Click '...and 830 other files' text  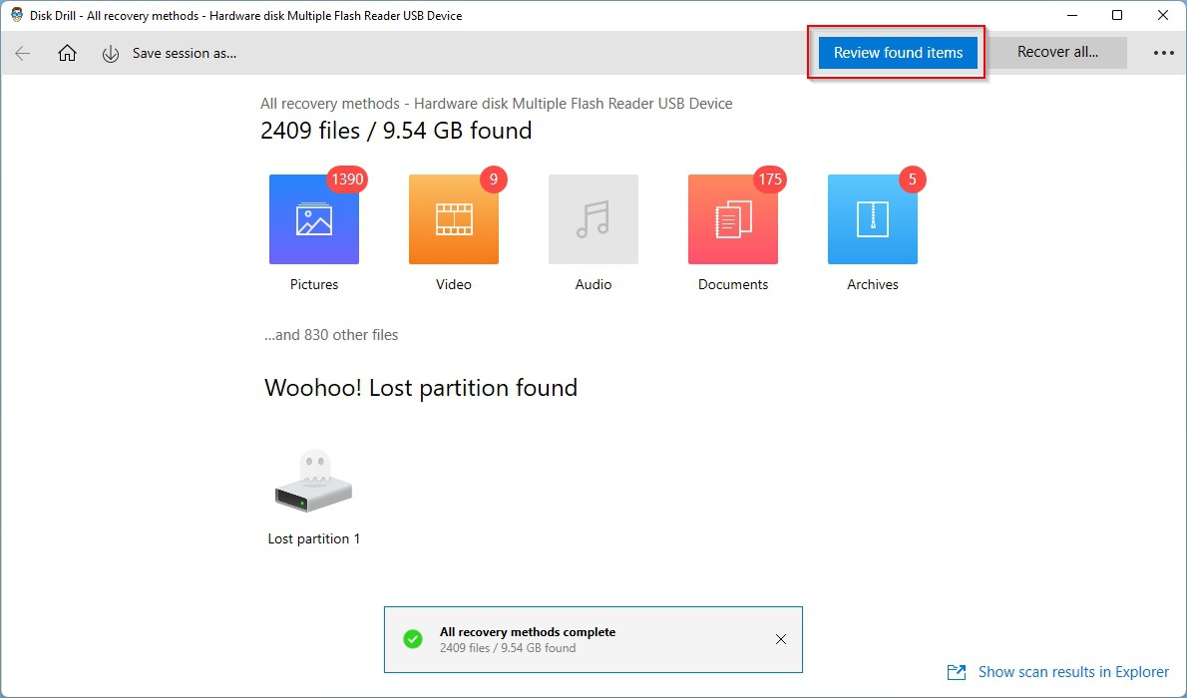pos(331,335)
